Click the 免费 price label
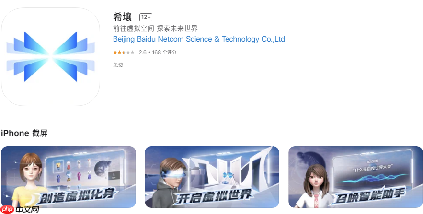The height and width of the screenshot is (214, 423). 118,65
